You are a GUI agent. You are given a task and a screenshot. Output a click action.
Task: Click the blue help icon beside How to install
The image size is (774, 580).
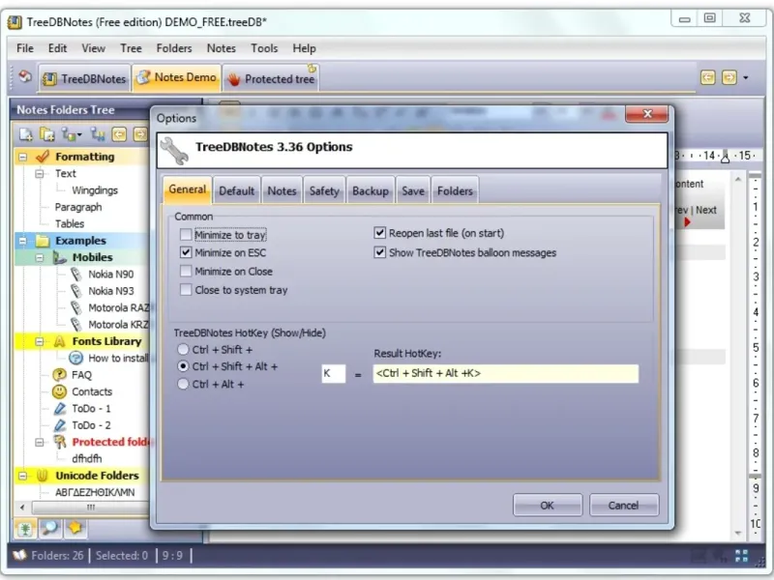click(76, 358)
